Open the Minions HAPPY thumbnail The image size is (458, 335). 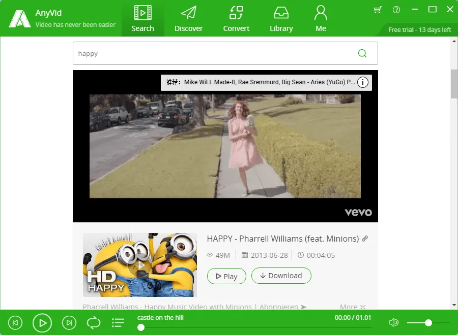(139, 265)
